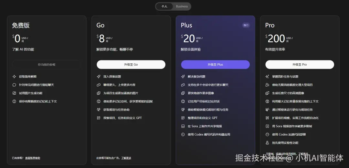Viewport: 349px width, 168px height.
Task: Click chat icon beside 聊得更久，上传更多内容
Action: pyautogui.click(x=99, y=85)
